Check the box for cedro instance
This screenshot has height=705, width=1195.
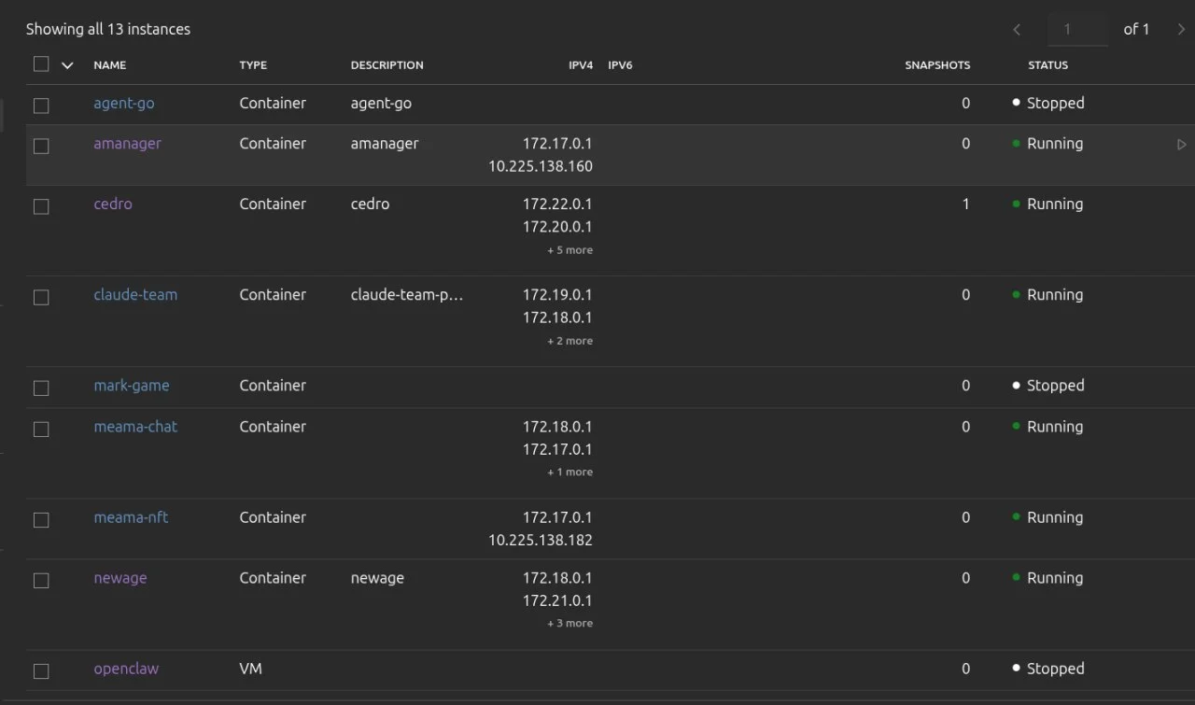[x=41, y=206]
